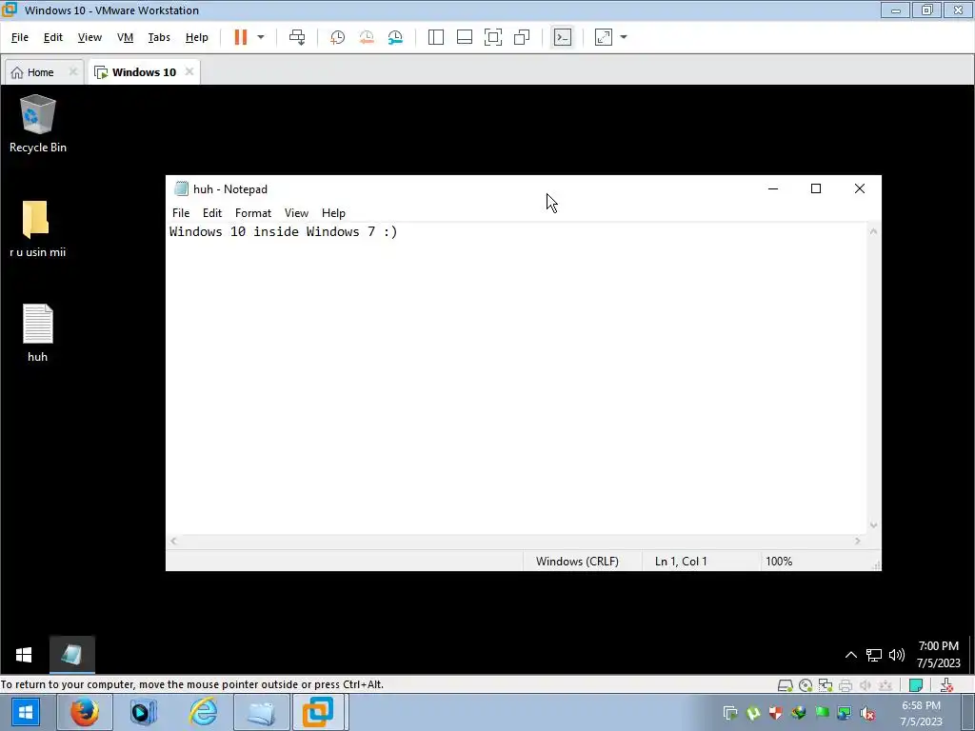Viewport: 975px width, 731px height.
Task: Click the 100% zoom status entry
Action: coord(779,562)
